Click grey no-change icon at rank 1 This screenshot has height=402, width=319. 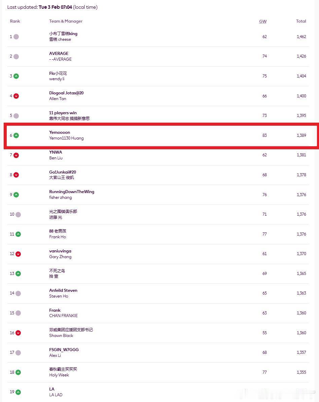[x=16, y=37]
